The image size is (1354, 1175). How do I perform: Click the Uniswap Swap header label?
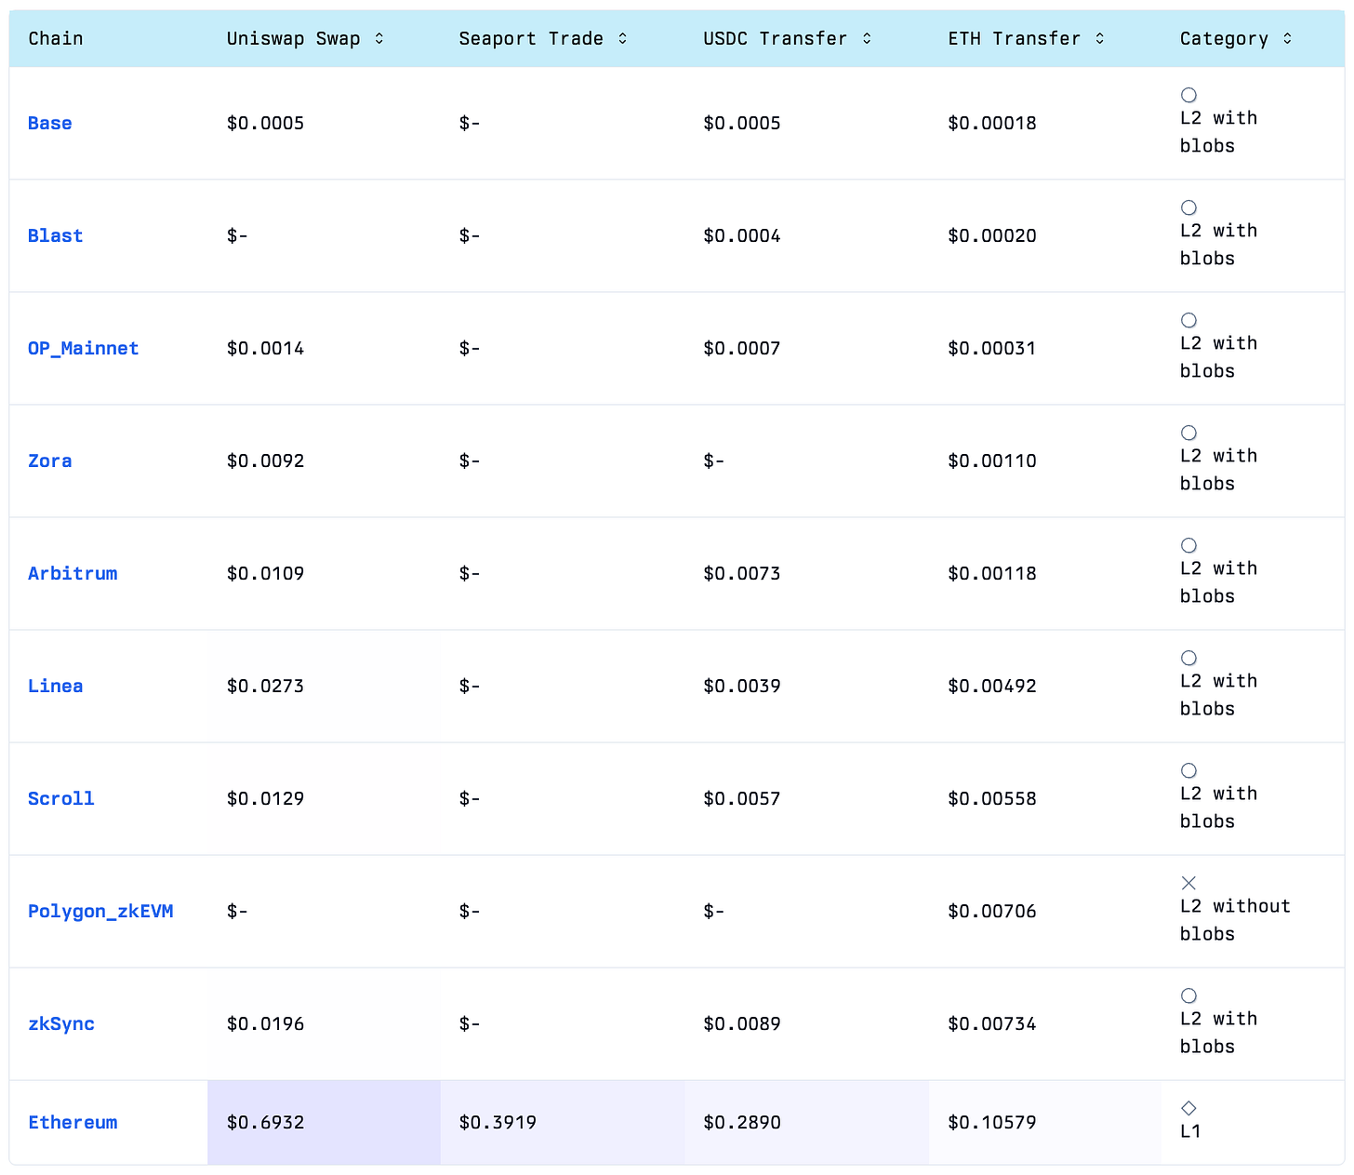coord(293,38)
